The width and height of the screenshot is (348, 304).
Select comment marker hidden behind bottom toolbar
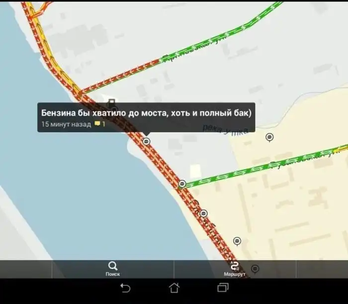pyautogui.click(x=255, y=269)
